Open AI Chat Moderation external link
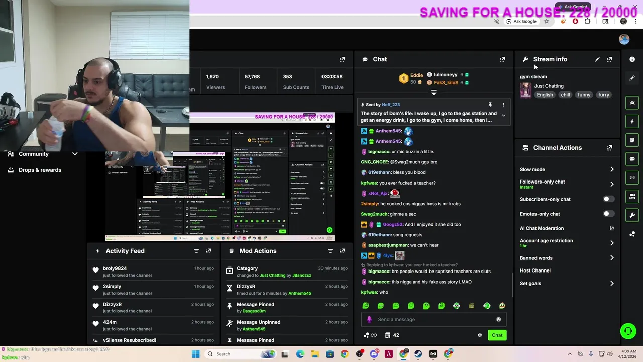Screen dimensions: 643x362 pos(612,228)
